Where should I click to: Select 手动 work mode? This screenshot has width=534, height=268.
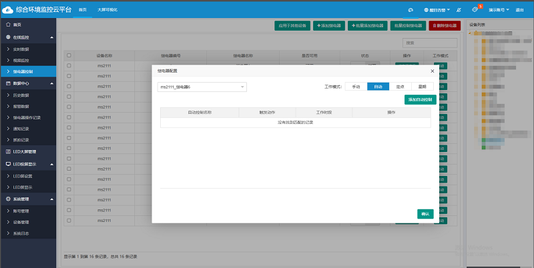pyautogui.click(x=356, y=87)
